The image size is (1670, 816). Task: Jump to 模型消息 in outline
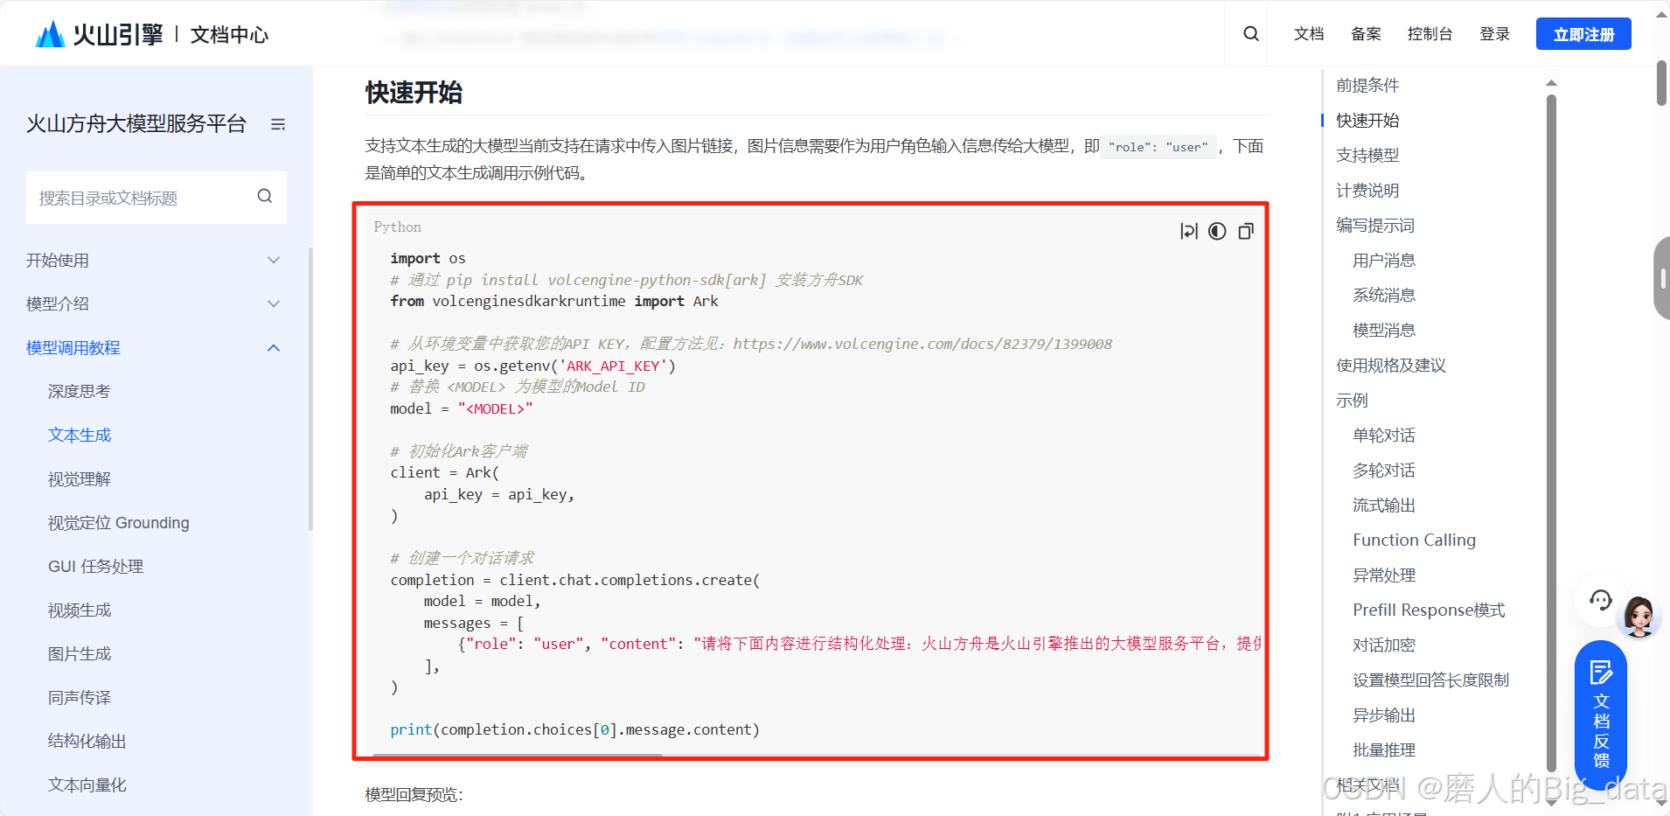1384,331
